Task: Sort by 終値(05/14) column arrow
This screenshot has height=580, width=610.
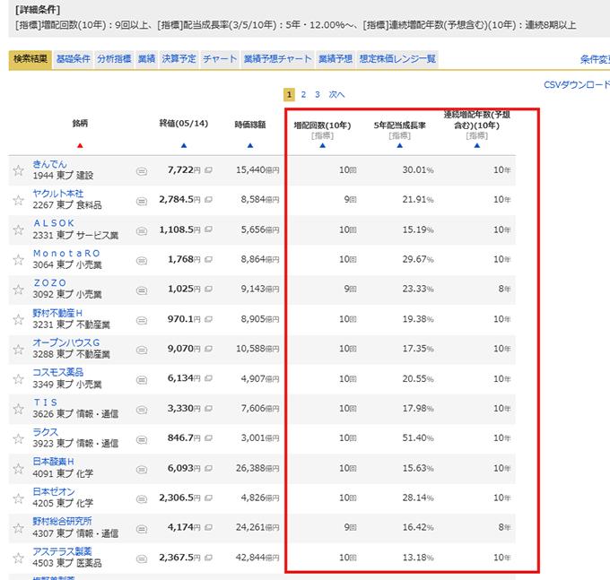Action: click(x=184, y=145)
